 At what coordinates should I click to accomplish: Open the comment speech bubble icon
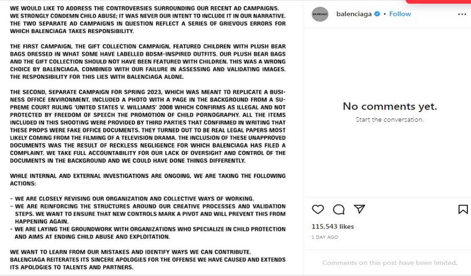(x=339, y=209)
